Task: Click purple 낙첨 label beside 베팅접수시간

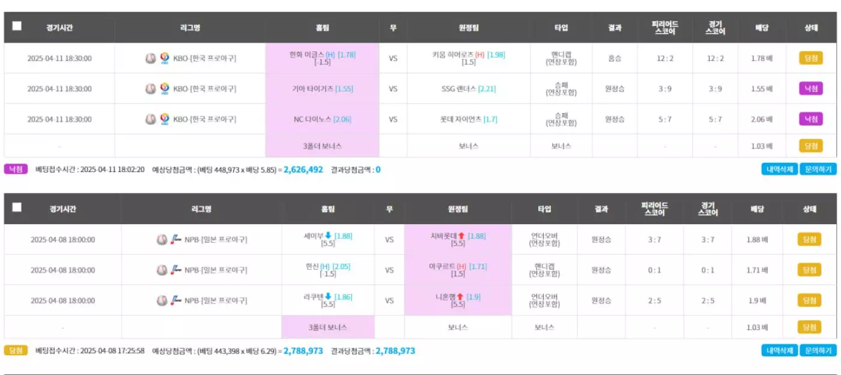Action: pyautogui.click(x=16, y=169)
